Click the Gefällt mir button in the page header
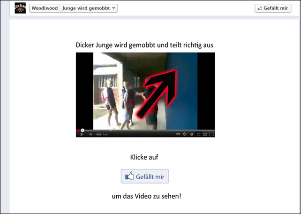301x214 pixels. (x=273, y=8)
